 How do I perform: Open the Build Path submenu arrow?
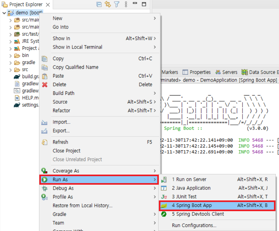(x=155, y=93)
